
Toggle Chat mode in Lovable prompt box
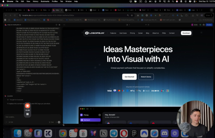(x=51, y=122)
